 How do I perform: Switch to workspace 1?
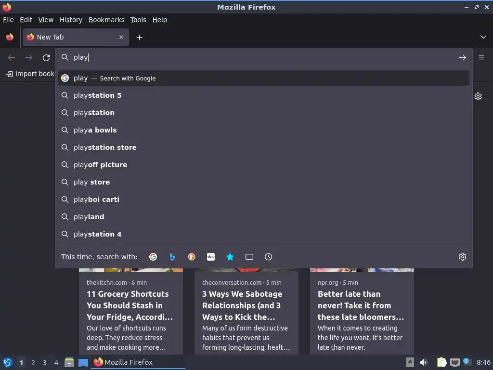pos(21,363)
